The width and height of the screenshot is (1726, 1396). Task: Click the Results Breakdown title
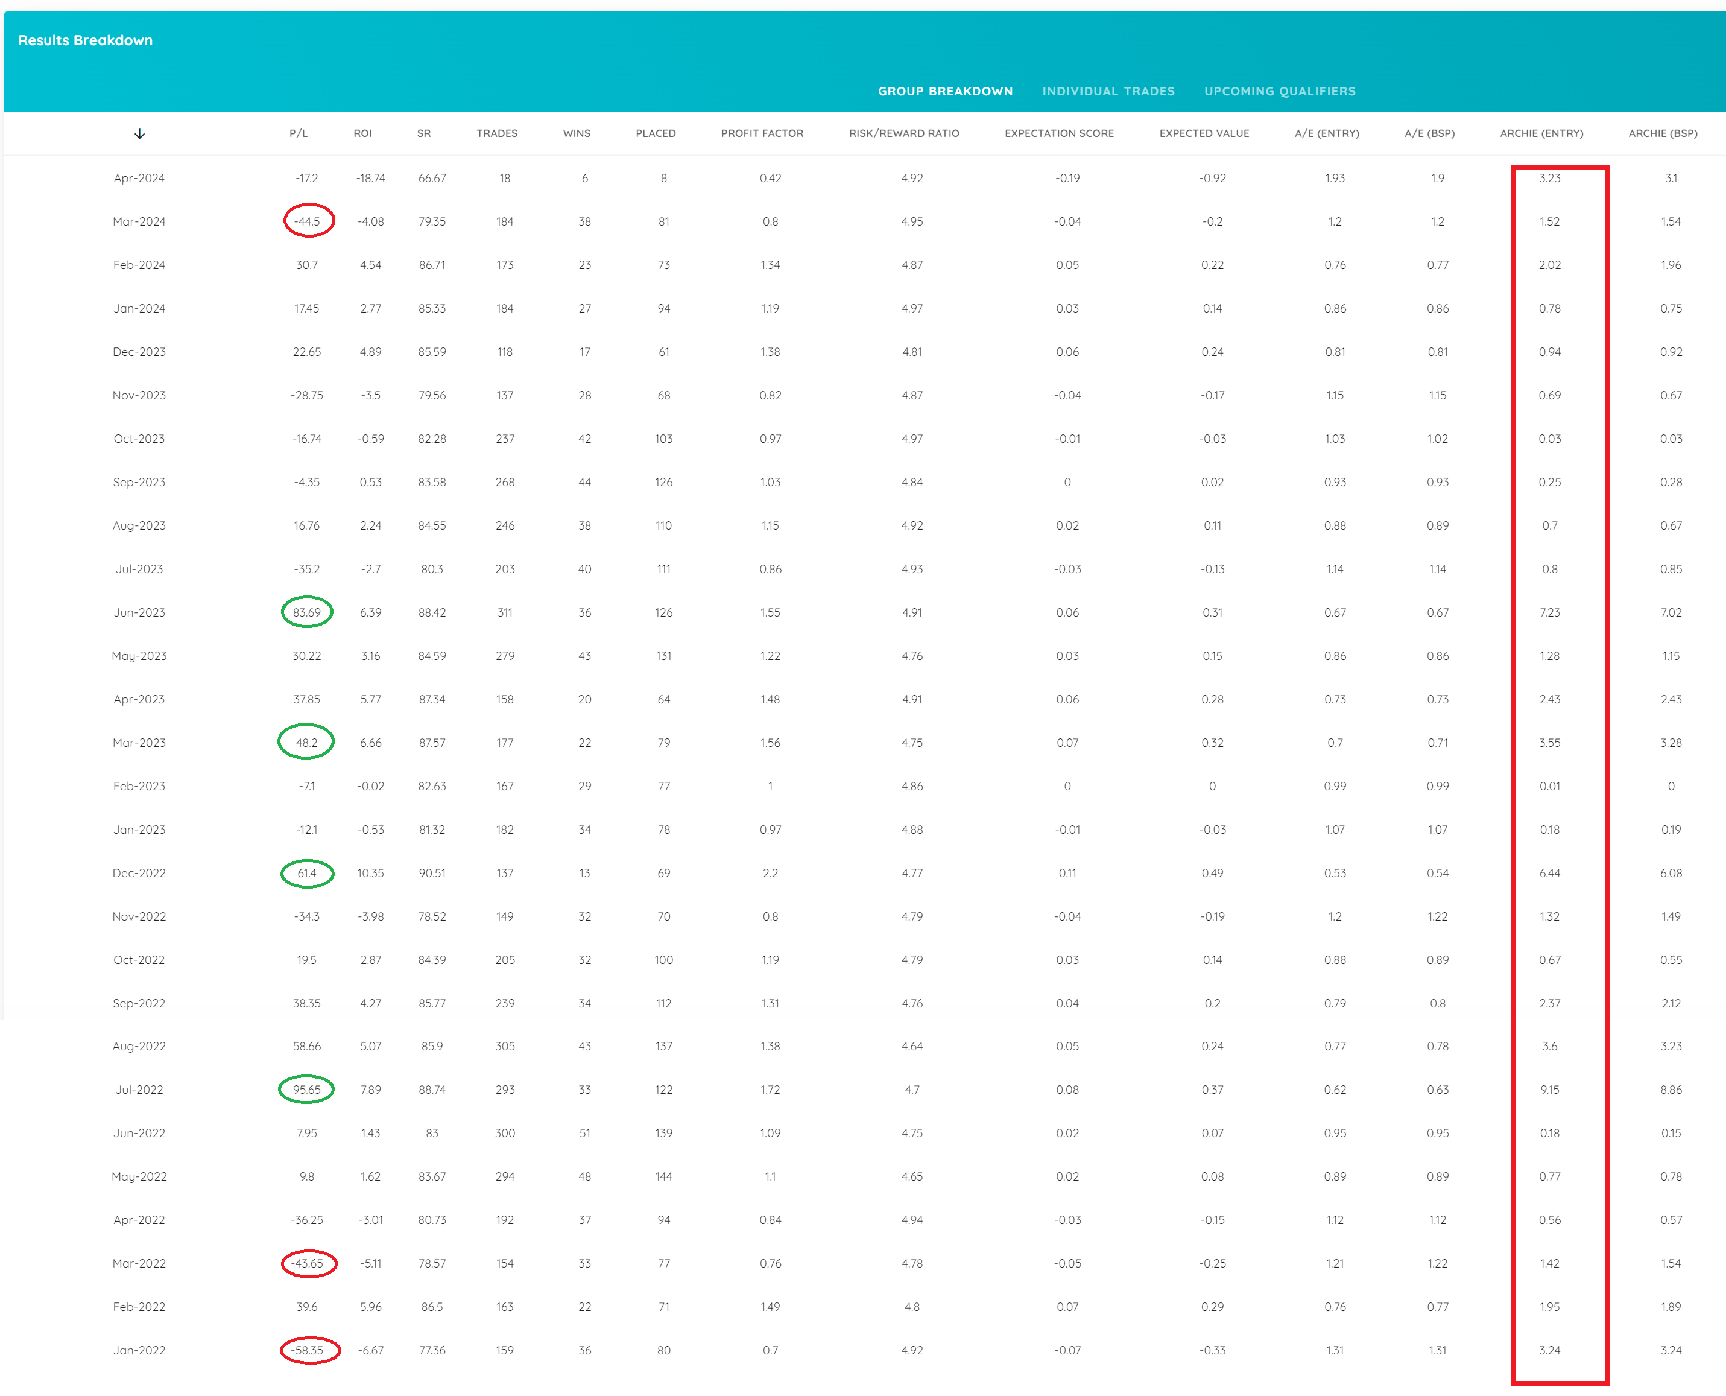(x=85, y=40)
